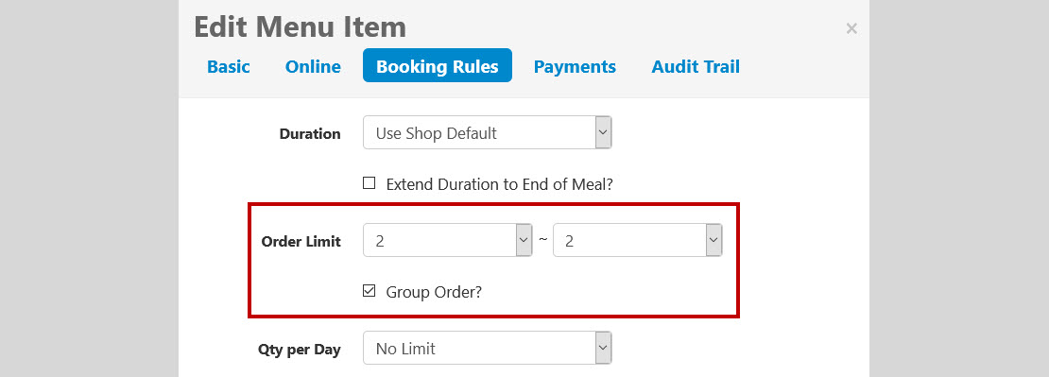Uncheck the Group Order checkbox

tap(369, 291)
